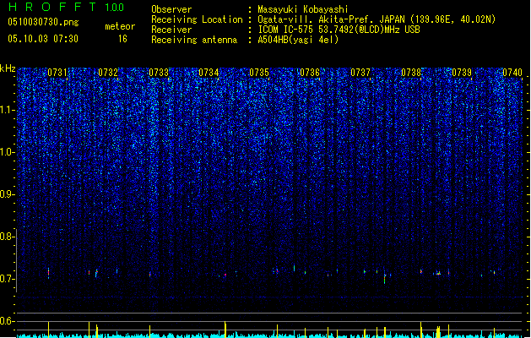Click the kHz axis unit label
531x338 pixels.
(8, 68)
